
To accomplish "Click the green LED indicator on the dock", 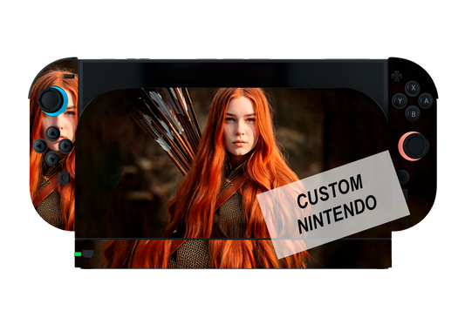I will [x=78, y=254].
